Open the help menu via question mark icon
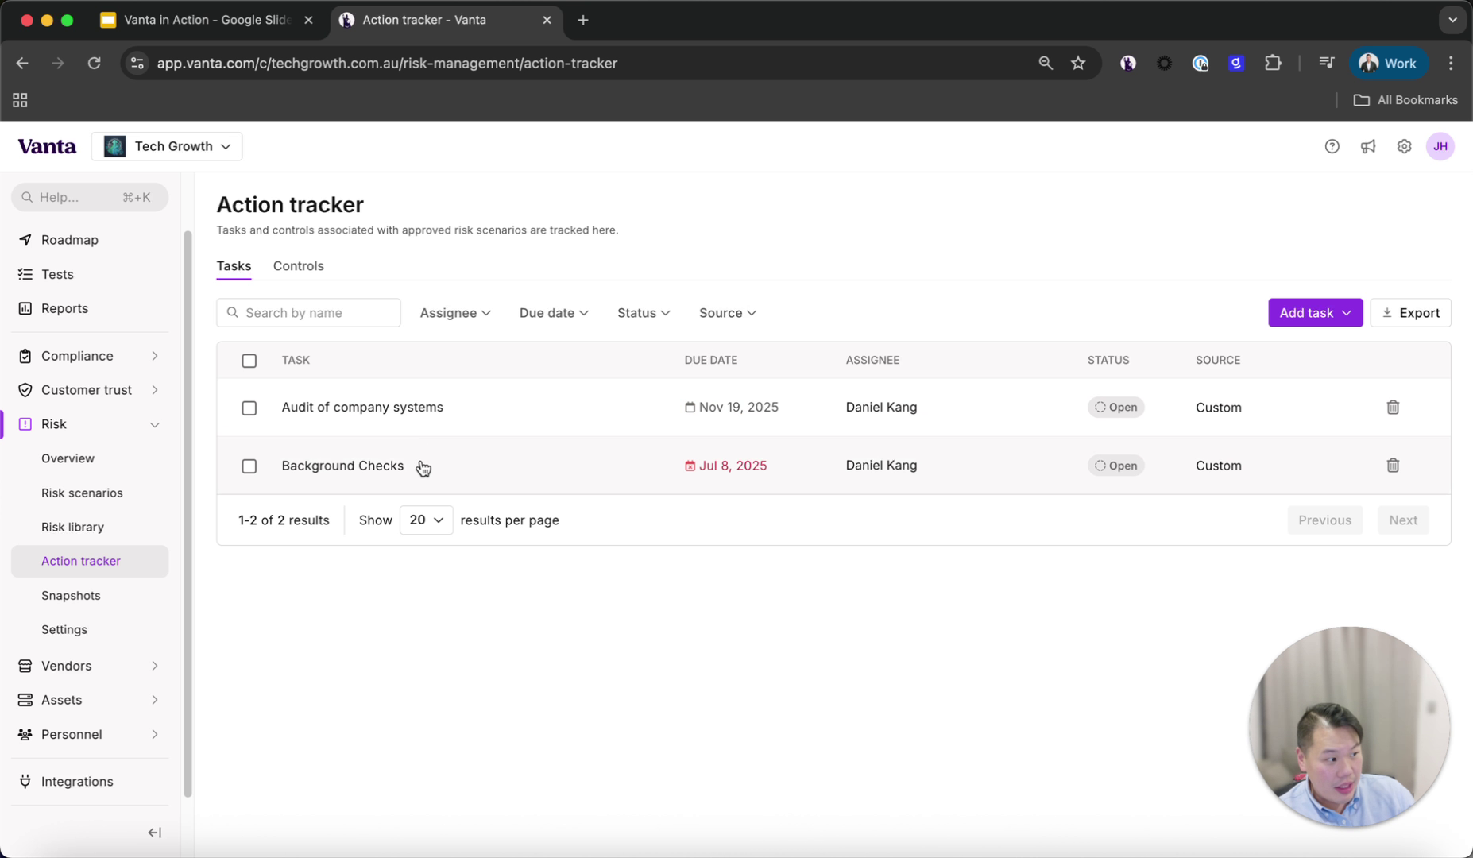 [1332, 146]
